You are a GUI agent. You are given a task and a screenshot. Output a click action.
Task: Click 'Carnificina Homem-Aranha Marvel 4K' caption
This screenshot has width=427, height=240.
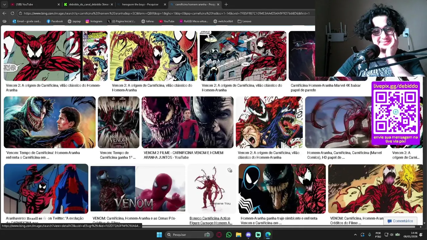pyautogui.click(x=326, y=88)
